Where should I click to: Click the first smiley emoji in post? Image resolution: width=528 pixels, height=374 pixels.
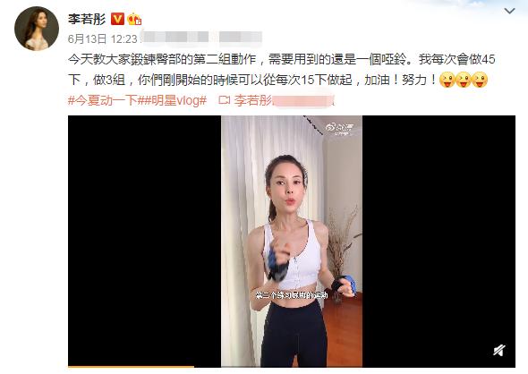[x=447, y=81]
